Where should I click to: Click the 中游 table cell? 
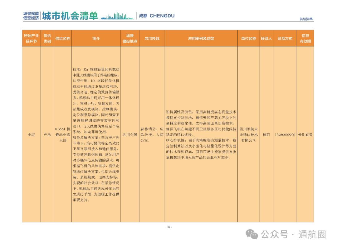pyautogui.click(x=32, y=135)
